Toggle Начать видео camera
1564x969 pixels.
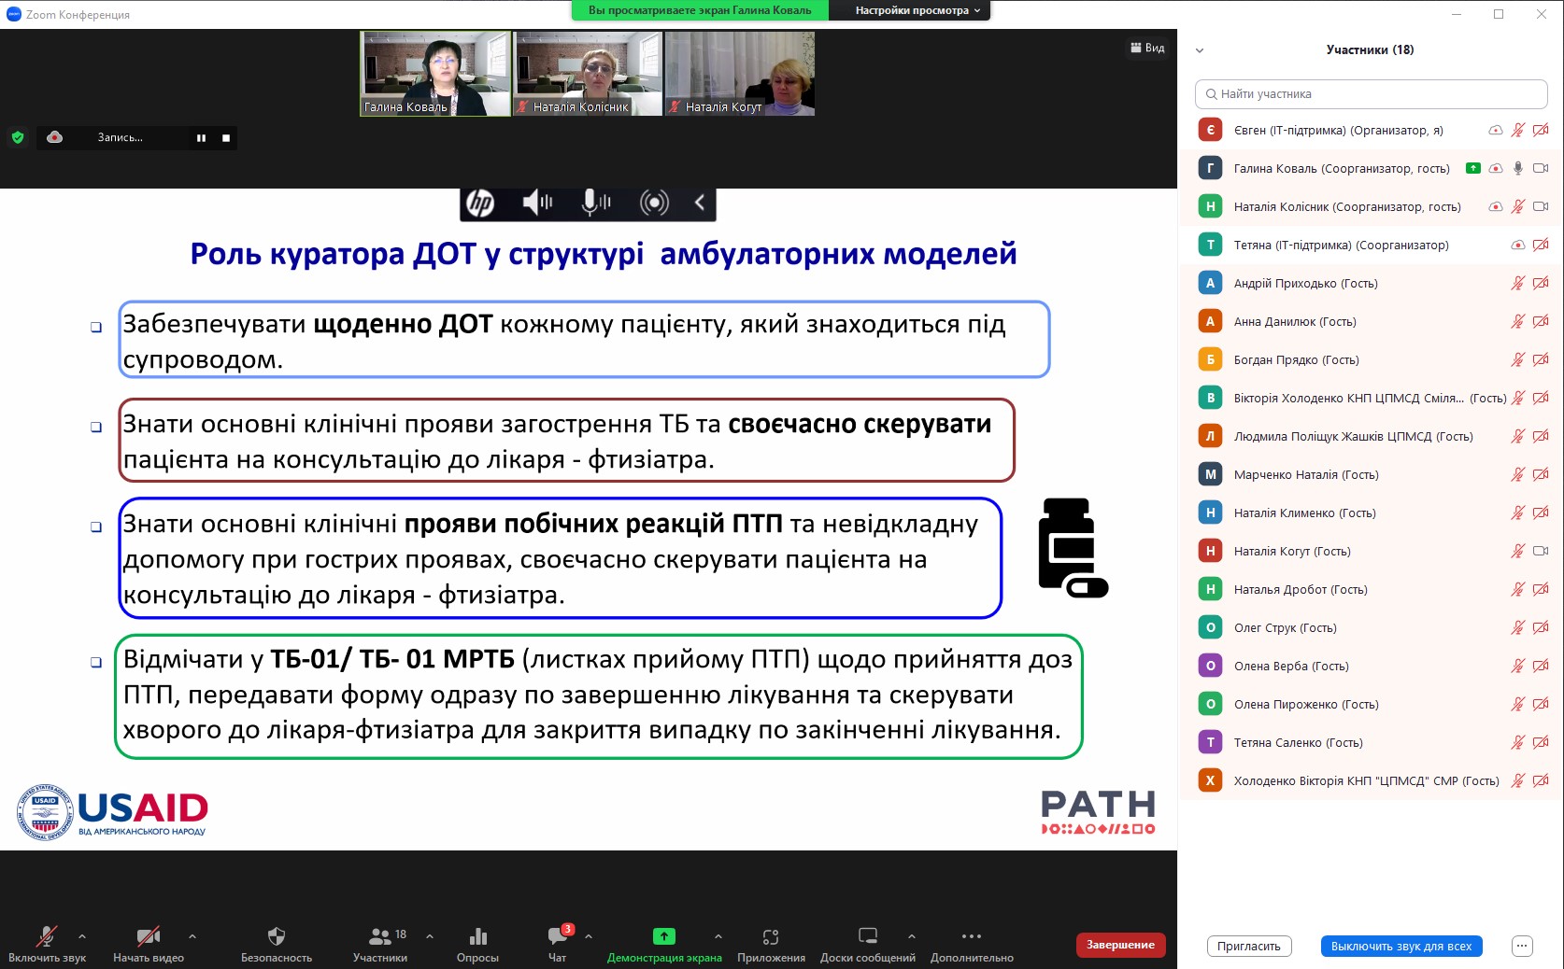pos(148,936)
